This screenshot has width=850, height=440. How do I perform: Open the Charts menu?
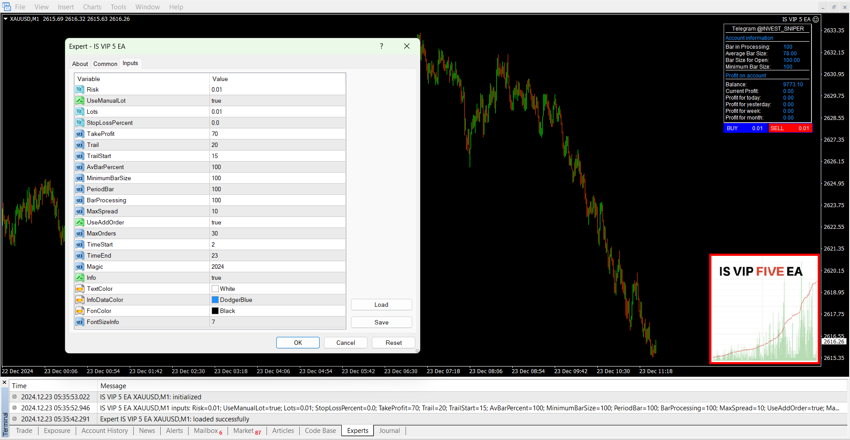tap(92, 7)
